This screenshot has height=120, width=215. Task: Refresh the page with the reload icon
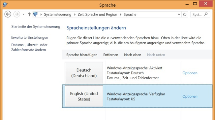[185, 14]
